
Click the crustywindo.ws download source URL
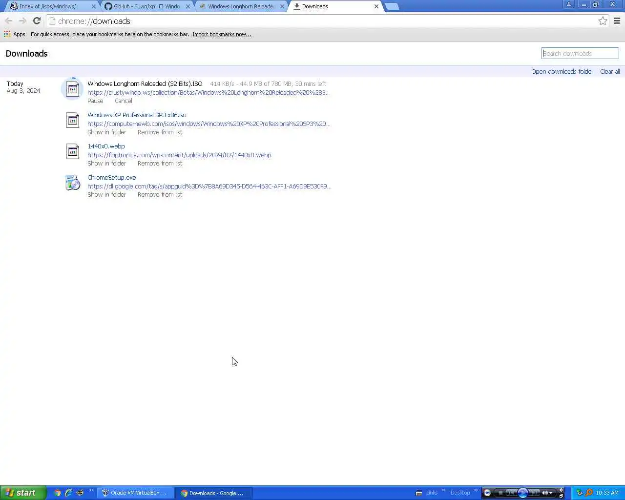click(208, 93)
